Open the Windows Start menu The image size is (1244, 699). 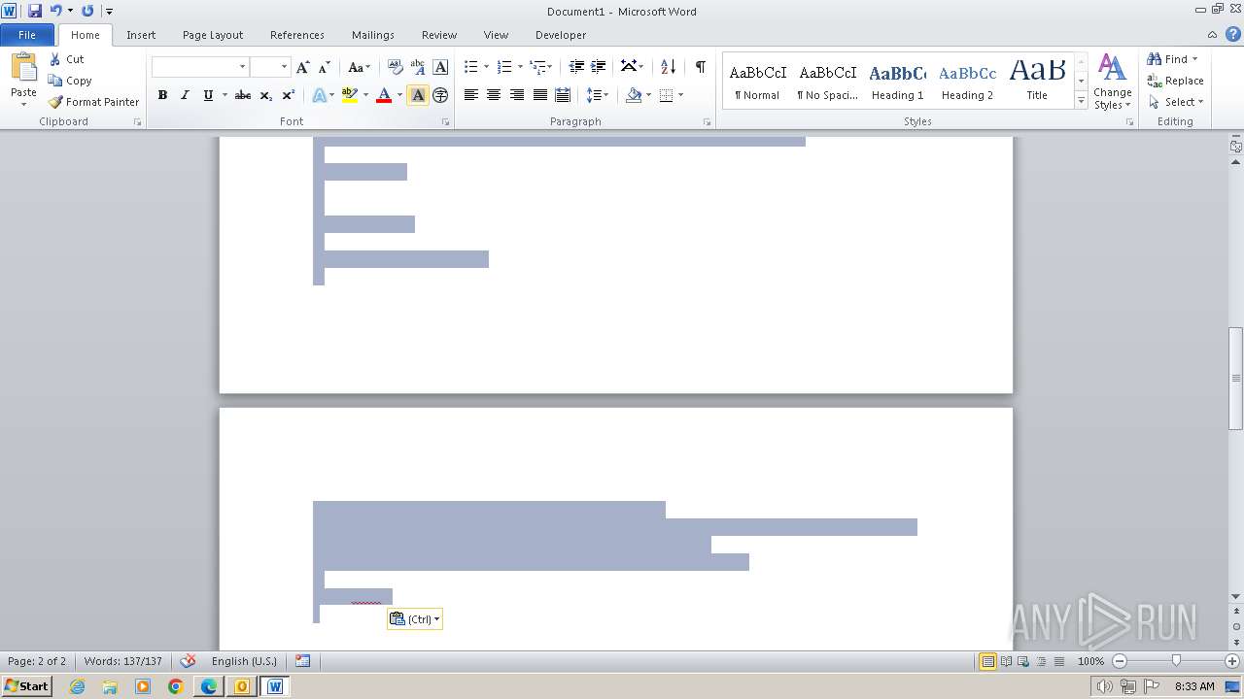point(26,686)
